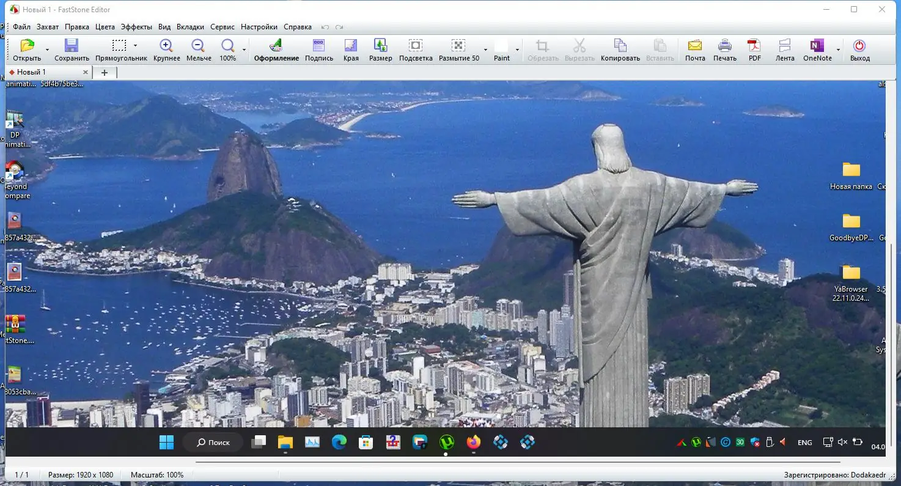The height and width of the screenshot is (486, 901).
Task: Add a new tab with the plus button
Action: point(104,72)
